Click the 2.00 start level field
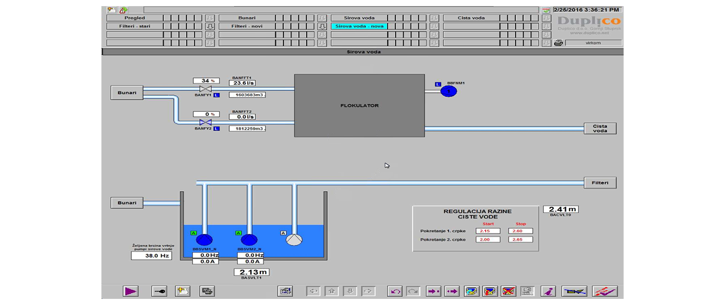Screen dimensions: 724x305 488,239
